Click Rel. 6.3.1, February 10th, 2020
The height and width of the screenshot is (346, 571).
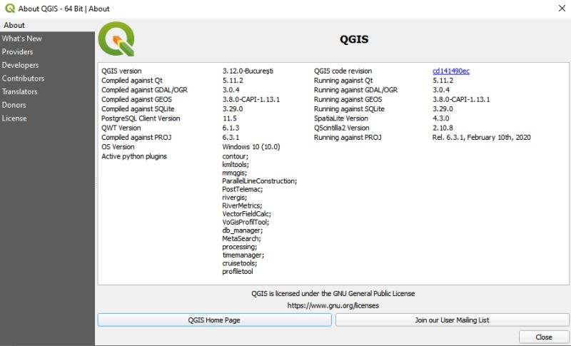tap(481, 137)
